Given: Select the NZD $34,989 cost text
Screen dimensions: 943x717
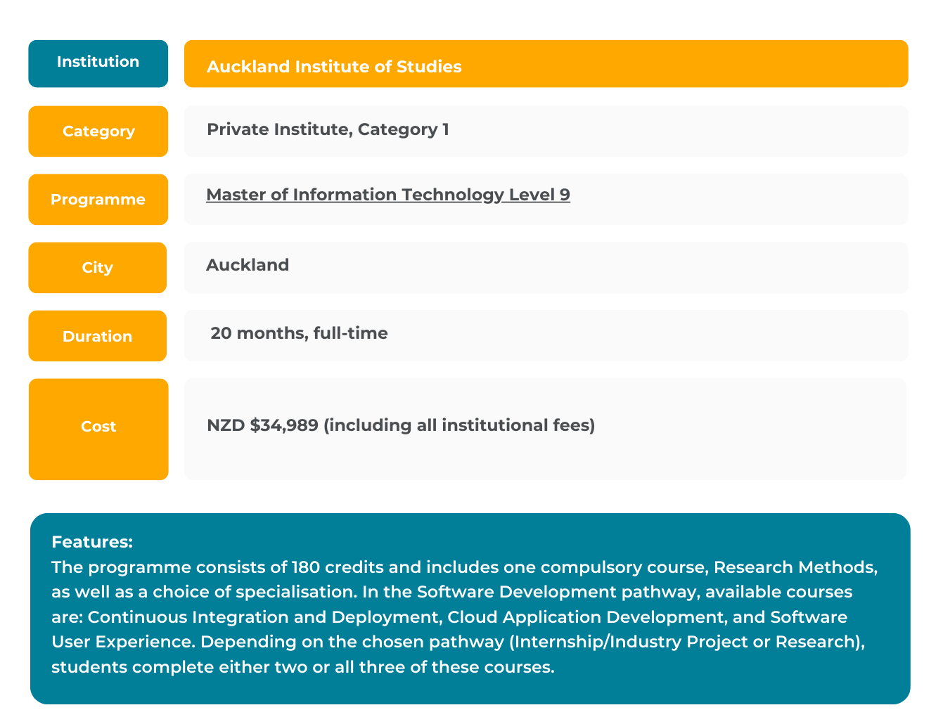Looking at the screenshot, I should coord(401,425).
